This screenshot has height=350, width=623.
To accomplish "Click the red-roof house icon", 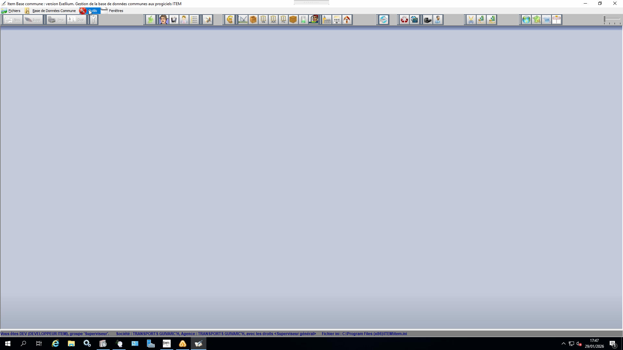I will coord(347,20).
